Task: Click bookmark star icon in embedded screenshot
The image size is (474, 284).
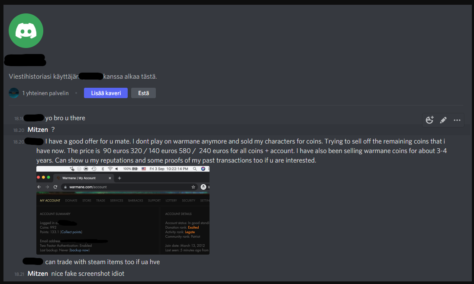Action: (x=193, y=187)
